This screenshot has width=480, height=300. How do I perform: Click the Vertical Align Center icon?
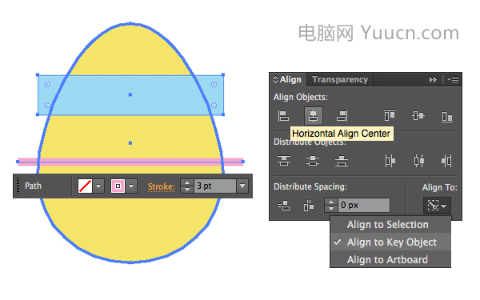coord(418,116)
